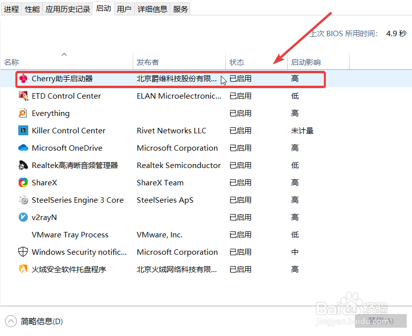Open the 性能 tab
Screen dimensions: 412x336
(x=31, y=8)
